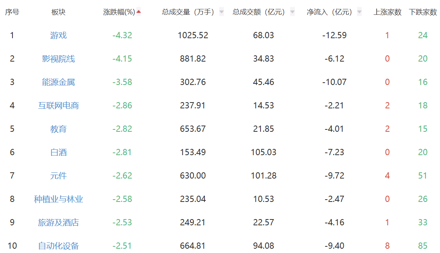Open the 自动化设备 sector link

pyautogui.click(x=58, y=246)
